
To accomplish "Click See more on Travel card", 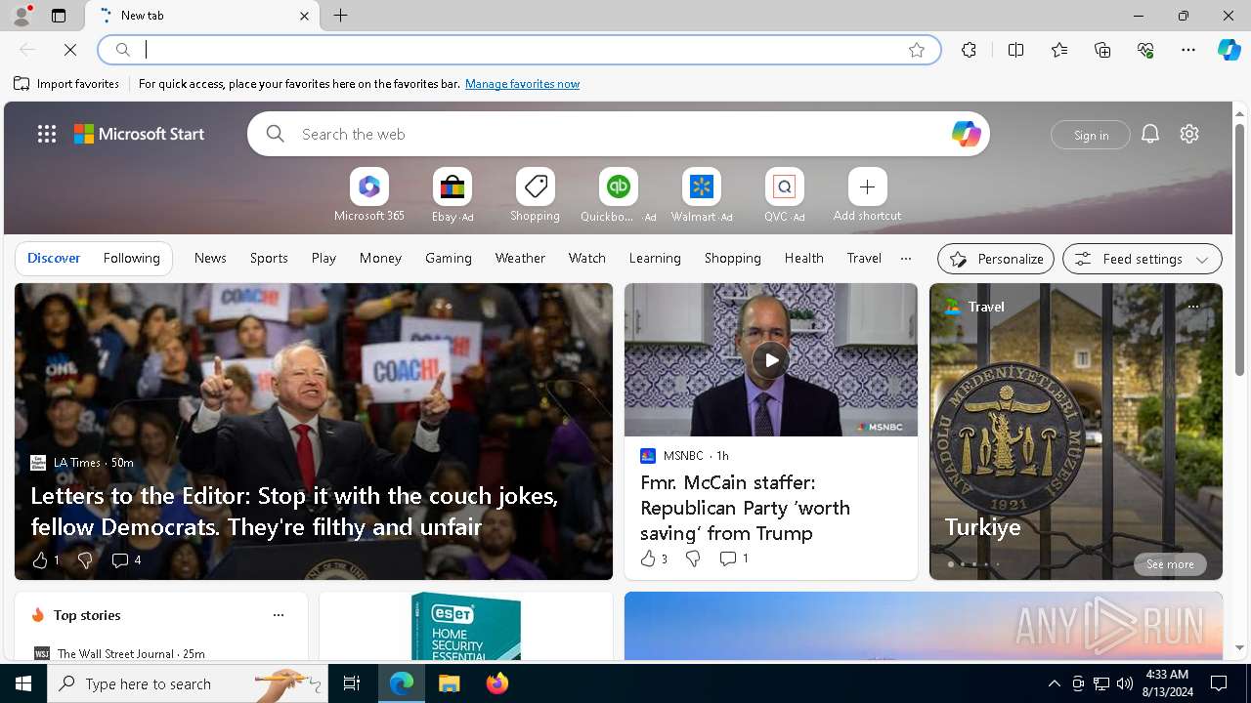I will pos(1170,564).
